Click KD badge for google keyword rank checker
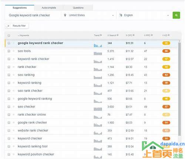The image size is (185, 159). (x=166, y=43)
